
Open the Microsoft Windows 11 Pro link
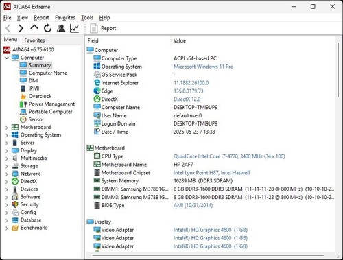tap(203, 67)
